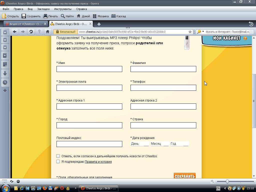This screenshot has height=192, width=256.
Task: Open the День birth date dropdown
Action: [x=140, y=144]
